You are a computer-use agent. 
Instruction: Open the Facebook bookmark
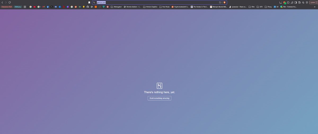(x=48, y=7)
